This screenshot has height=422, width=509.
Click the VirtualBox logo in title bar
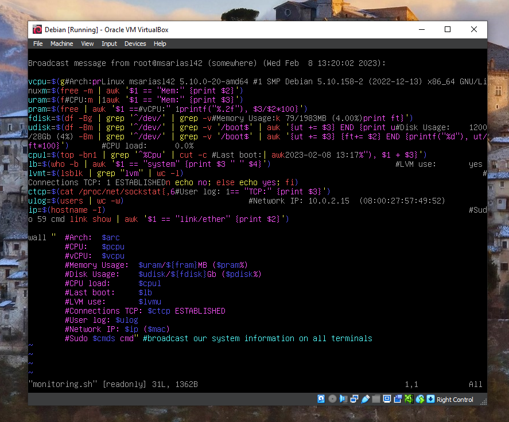[x=37, y=29]
